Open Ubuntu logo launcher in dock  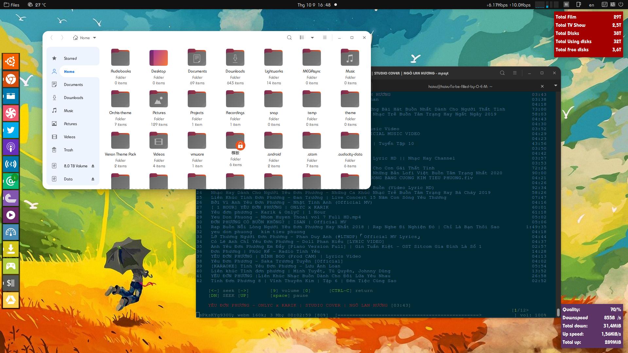(x=11, y=62)
